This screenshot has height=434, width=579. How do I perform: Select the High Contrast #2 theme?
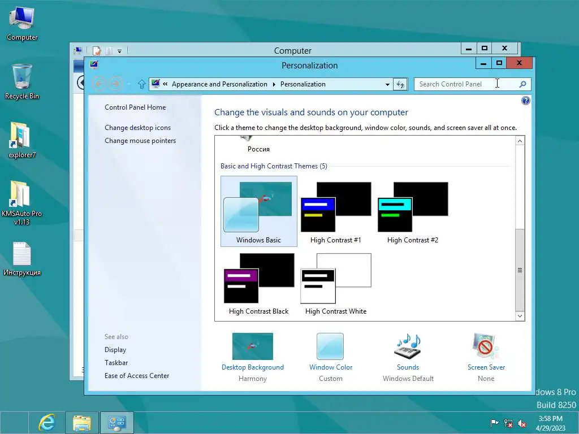[412, 211]
